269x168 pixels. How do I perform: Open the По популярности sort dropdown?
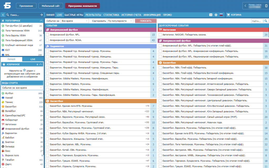click(120, 21)
